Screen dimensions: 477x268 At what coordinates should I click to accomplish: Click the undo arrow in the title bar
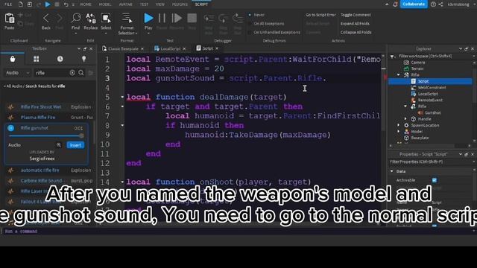[66, 4]
